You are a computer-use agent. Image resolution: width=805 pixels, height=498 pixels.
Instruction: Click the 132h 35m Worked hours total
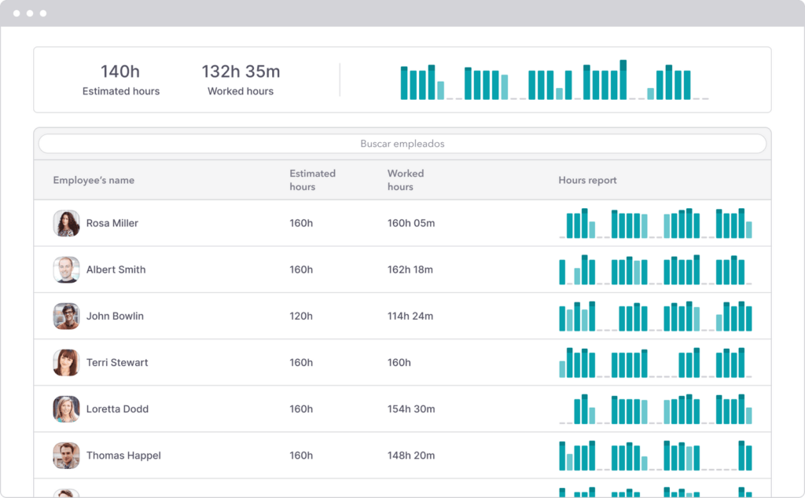pyautogui.click(x=240, y=79)
